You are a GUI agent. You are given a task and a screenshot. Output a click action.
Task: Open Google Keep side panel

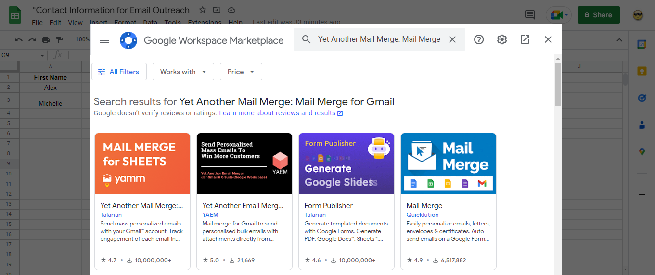(642, 71)
